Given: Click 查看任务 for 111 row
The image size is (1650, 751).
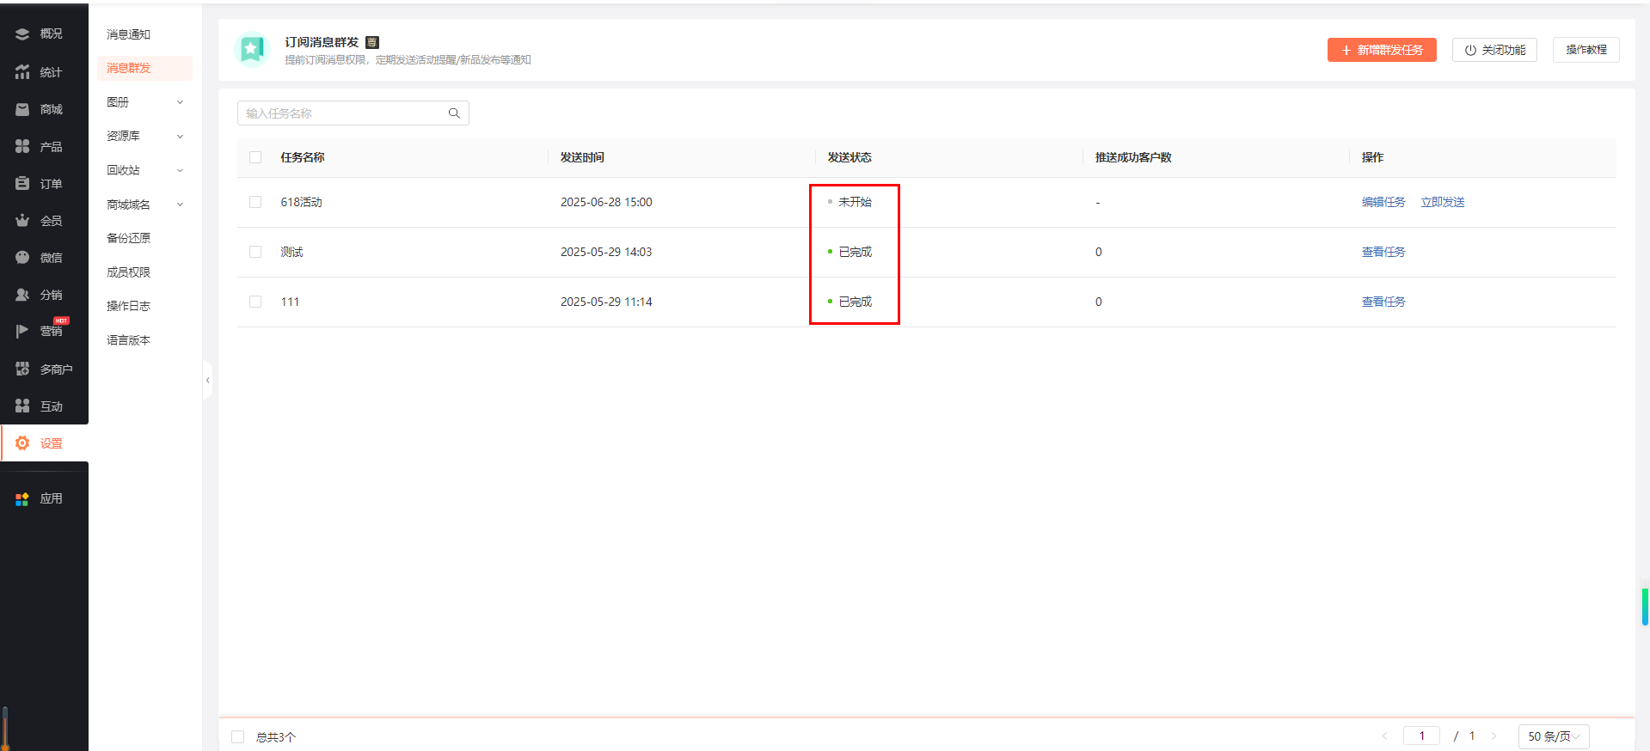Looking at the screenshot, I should tap(1383, 302).
